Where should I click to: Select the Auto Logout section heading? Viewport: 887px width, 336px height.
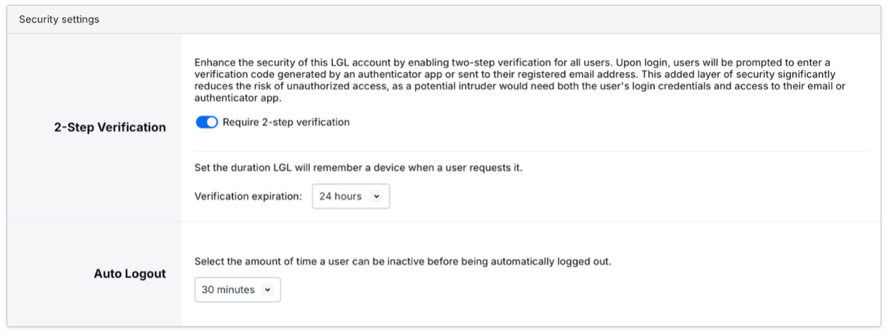point(130,274)
